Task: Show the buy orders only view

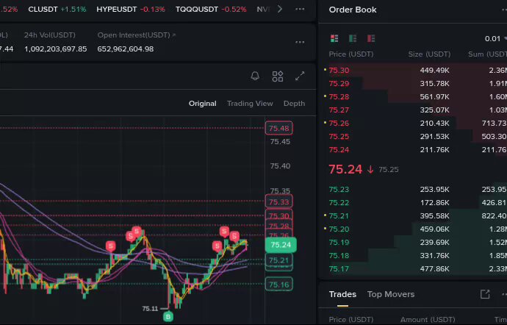Action: [353, 38]
